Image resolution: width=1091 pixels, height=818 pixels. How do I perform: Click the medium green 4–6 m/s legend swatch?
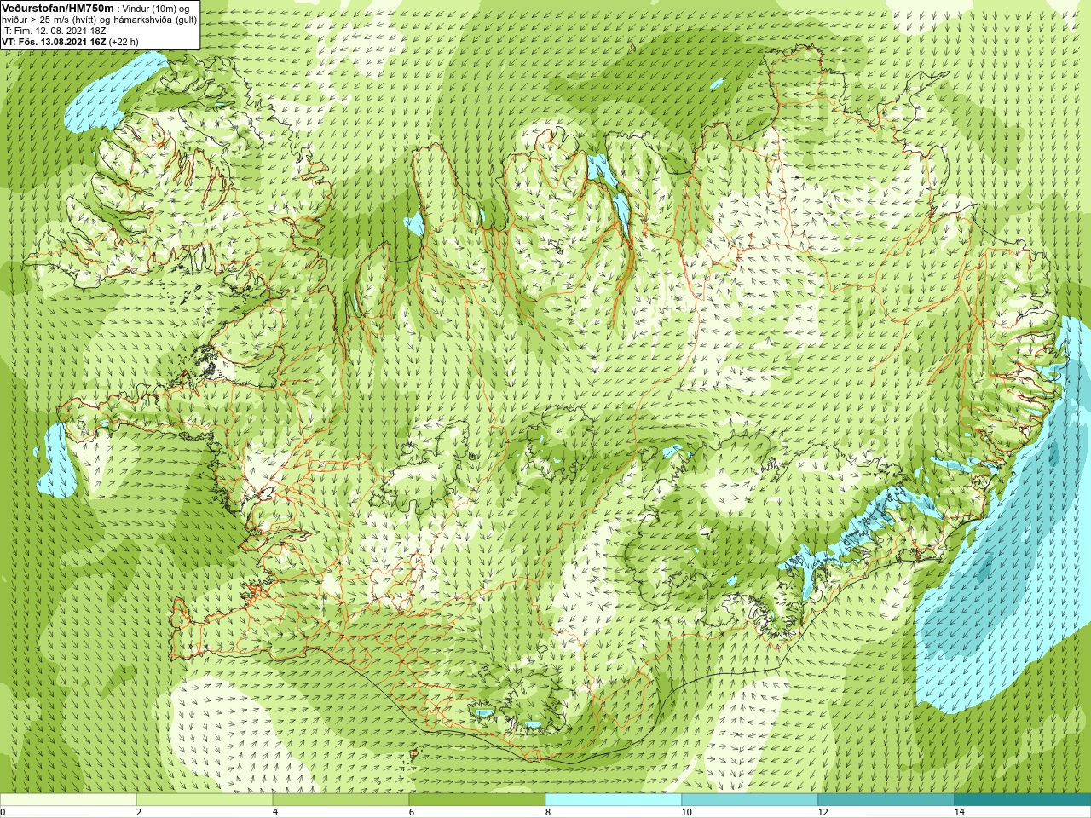341,800
